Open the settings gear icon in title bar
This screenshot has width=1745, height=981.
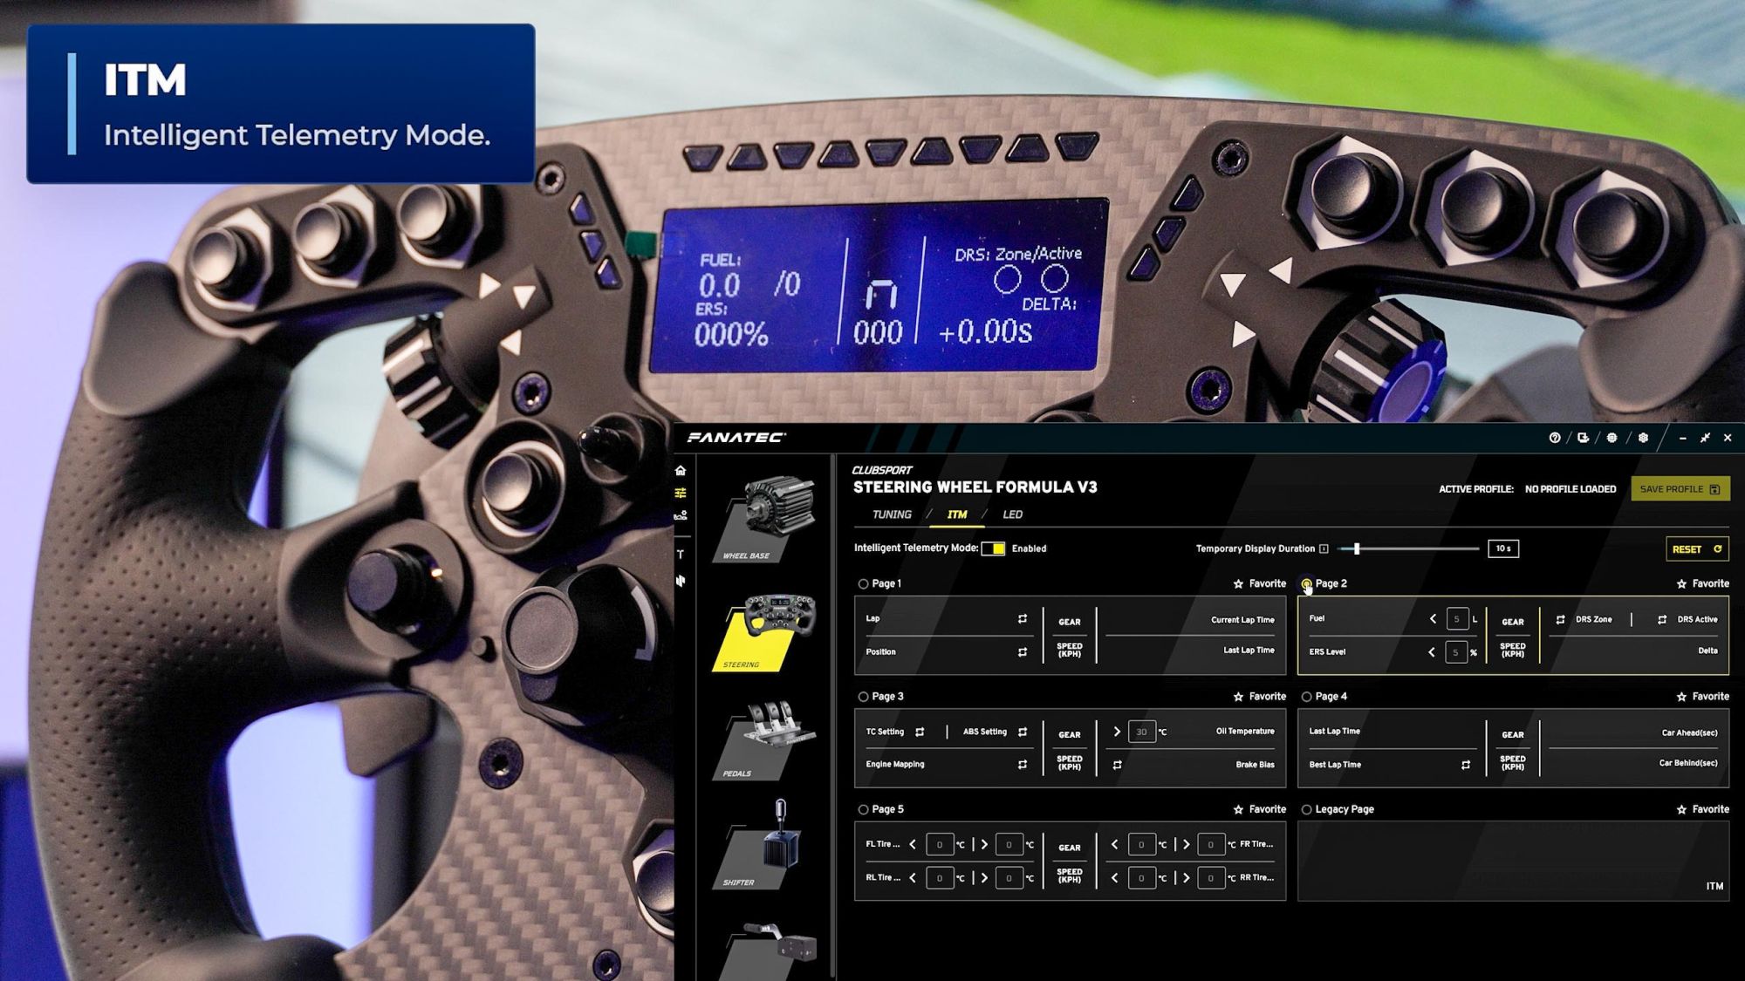(x=1643, y=438)
